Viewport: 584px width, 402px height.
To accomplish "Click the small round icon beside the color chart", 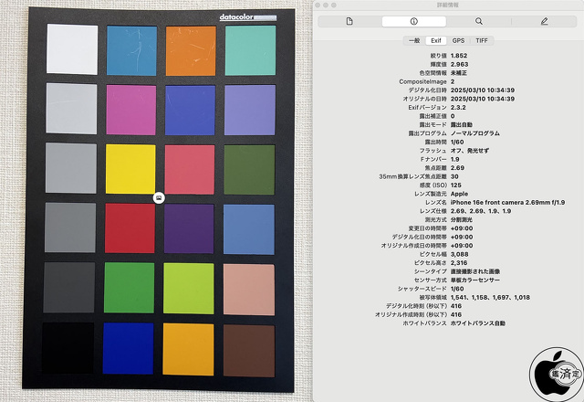I will point(159,196).
